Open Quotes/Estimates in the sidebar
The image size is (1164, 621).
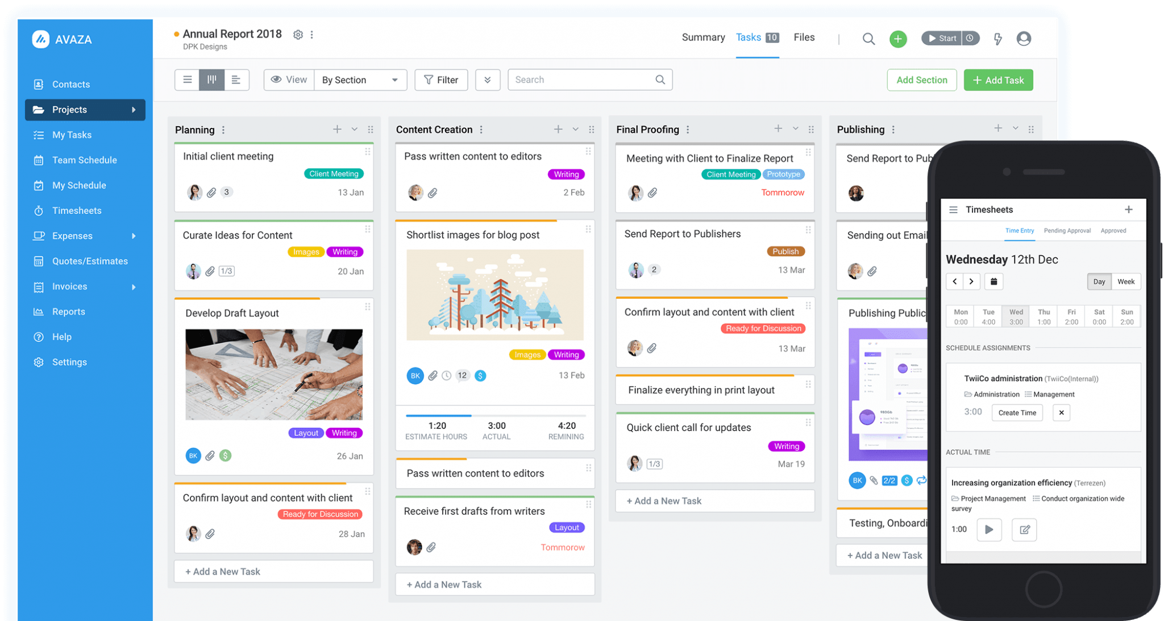tap(89, 261)
